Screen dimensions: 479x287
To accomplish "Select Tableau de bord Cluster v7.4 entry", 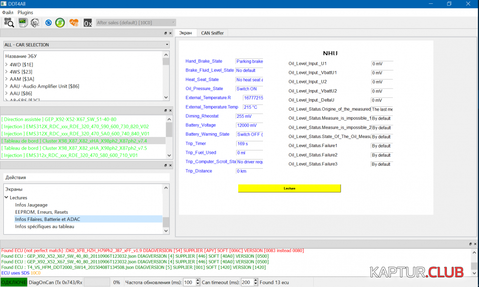I will click(83, 141).
